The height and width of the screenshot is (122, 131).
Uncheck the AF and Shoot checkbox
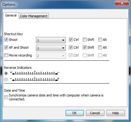pos(6,47)
